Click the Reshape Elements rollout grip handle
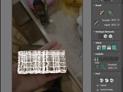 [x=119, y=31]
